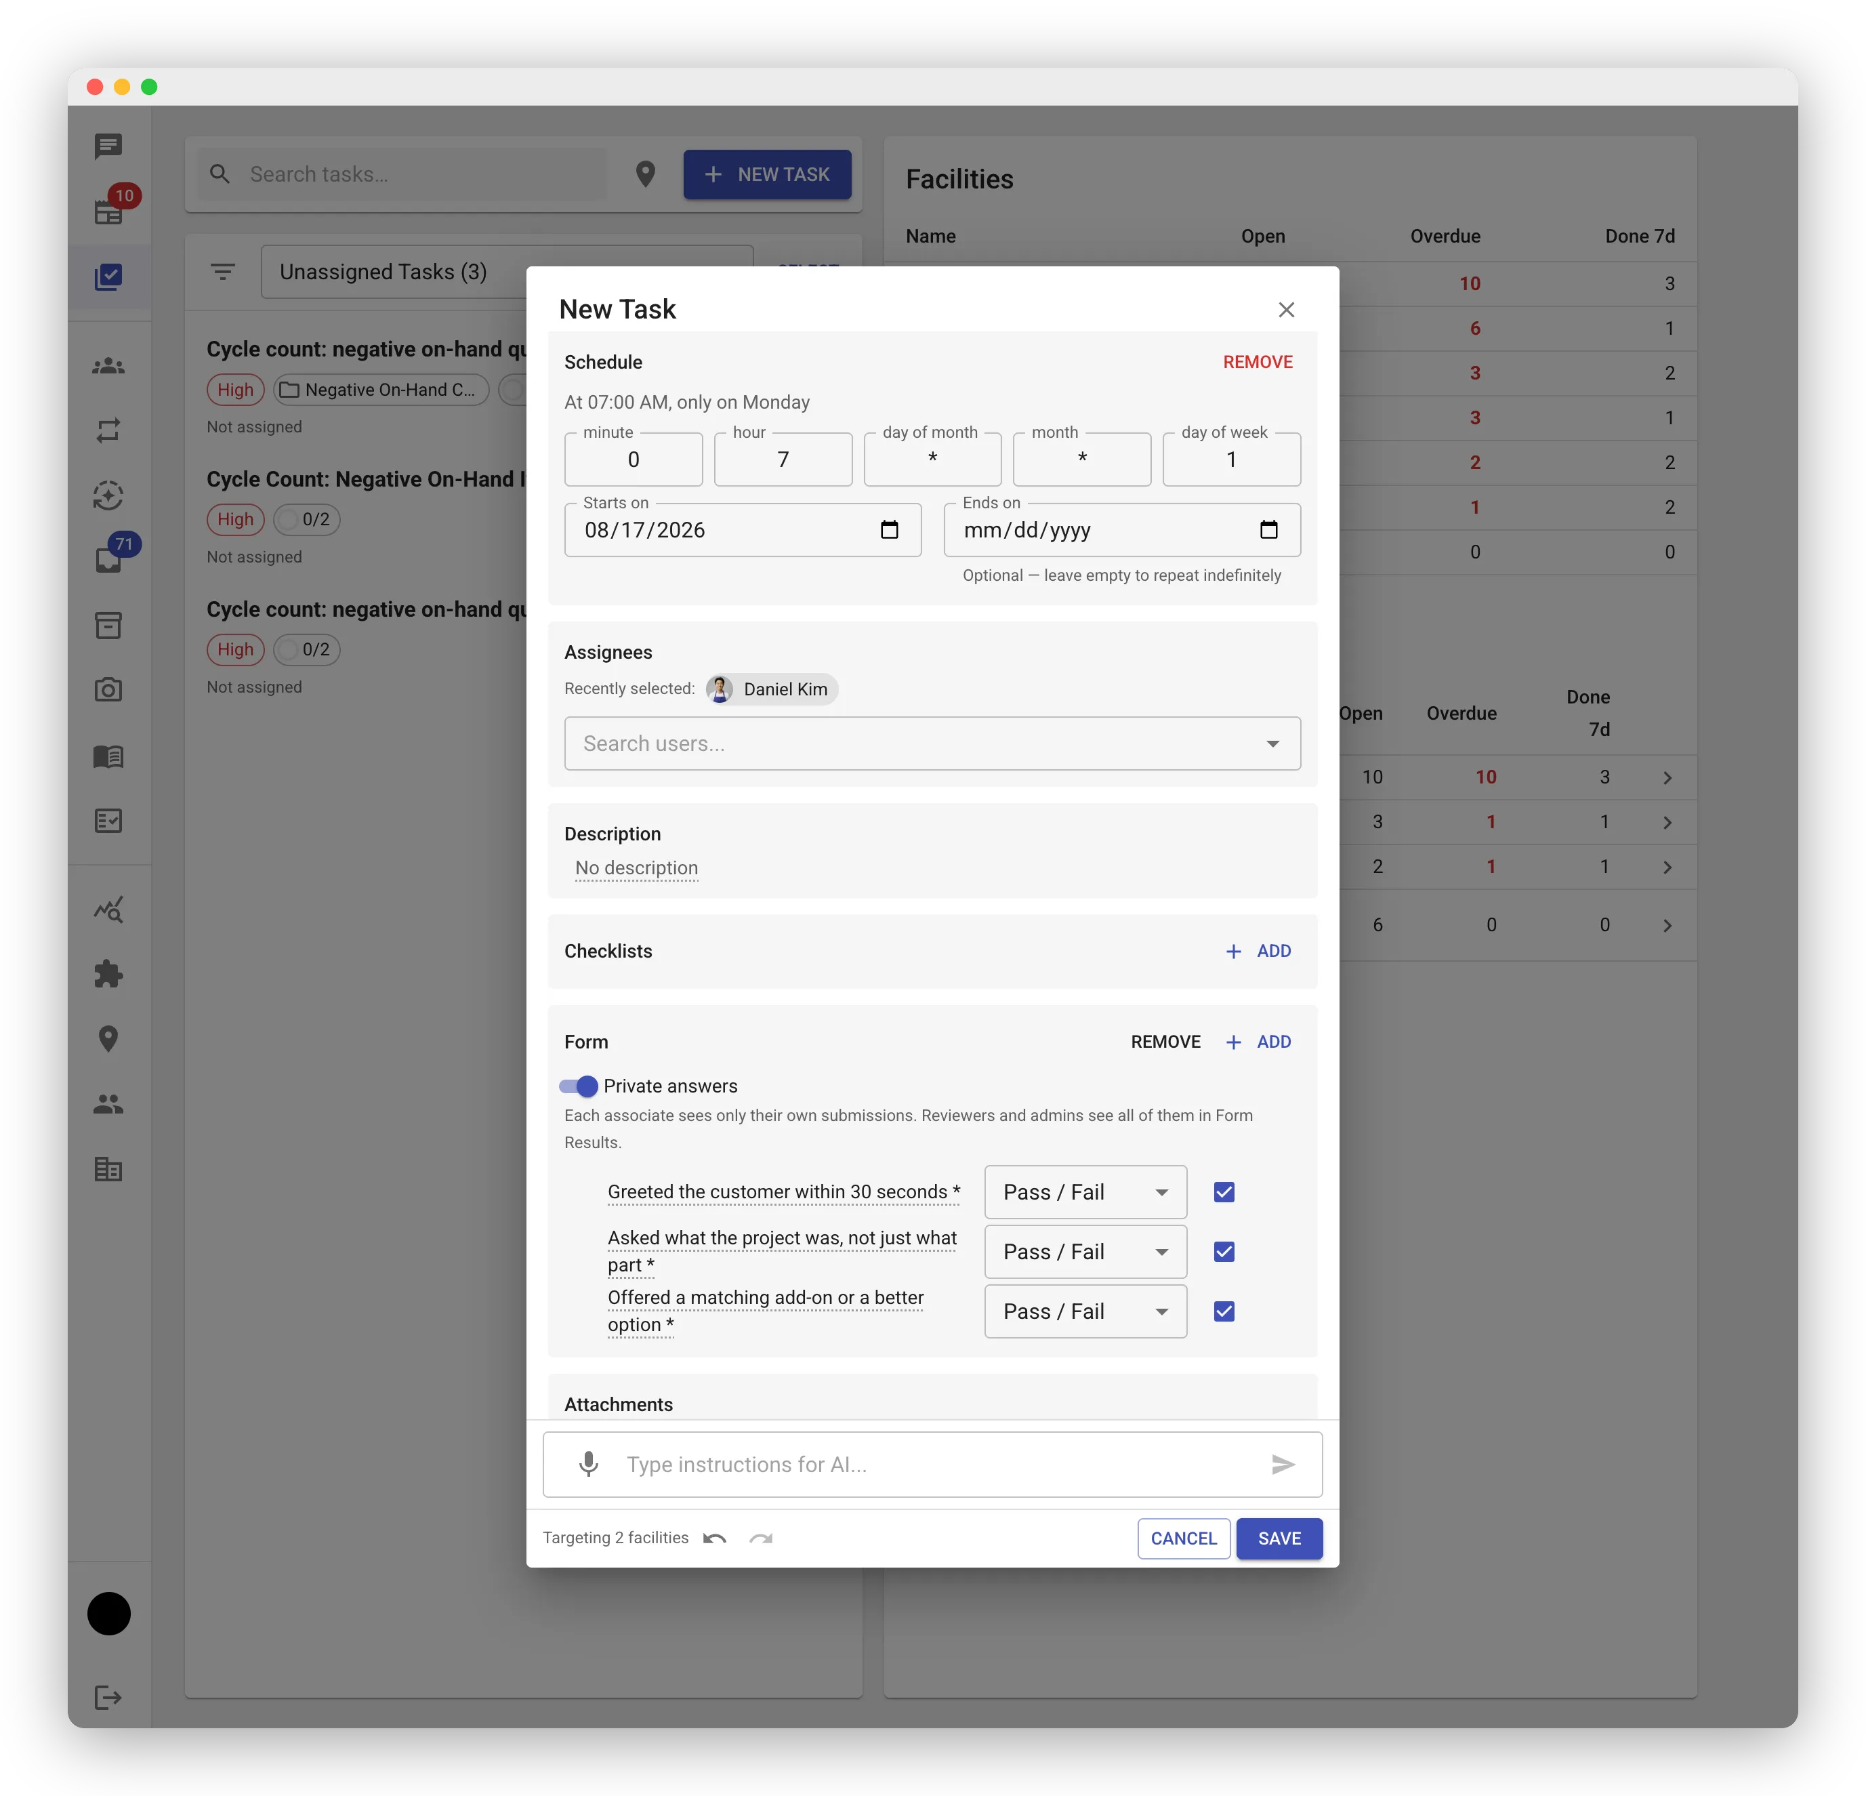Click the day of week schedule field
The image size is (1866, 1796).
(1231, 459)
